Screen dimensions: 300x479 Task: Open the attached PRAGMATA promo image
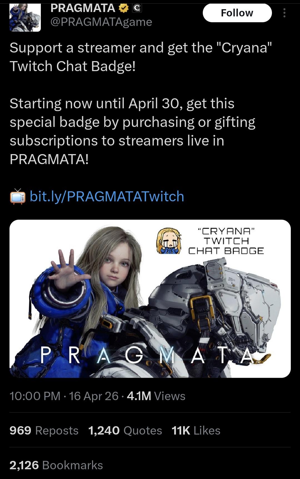(x=150, y=299)
